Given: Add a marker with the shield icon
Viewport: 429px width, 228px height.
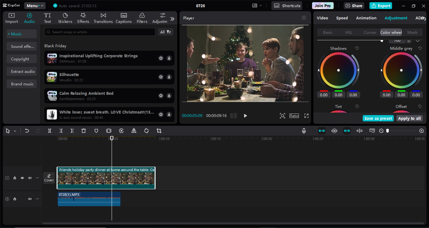Looking at the screenshot, I should pyautogui.click(x=96, y=131).
